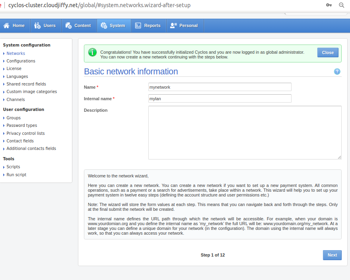
Task: Open Networks in System configuration
Action: tap(16, 53)
